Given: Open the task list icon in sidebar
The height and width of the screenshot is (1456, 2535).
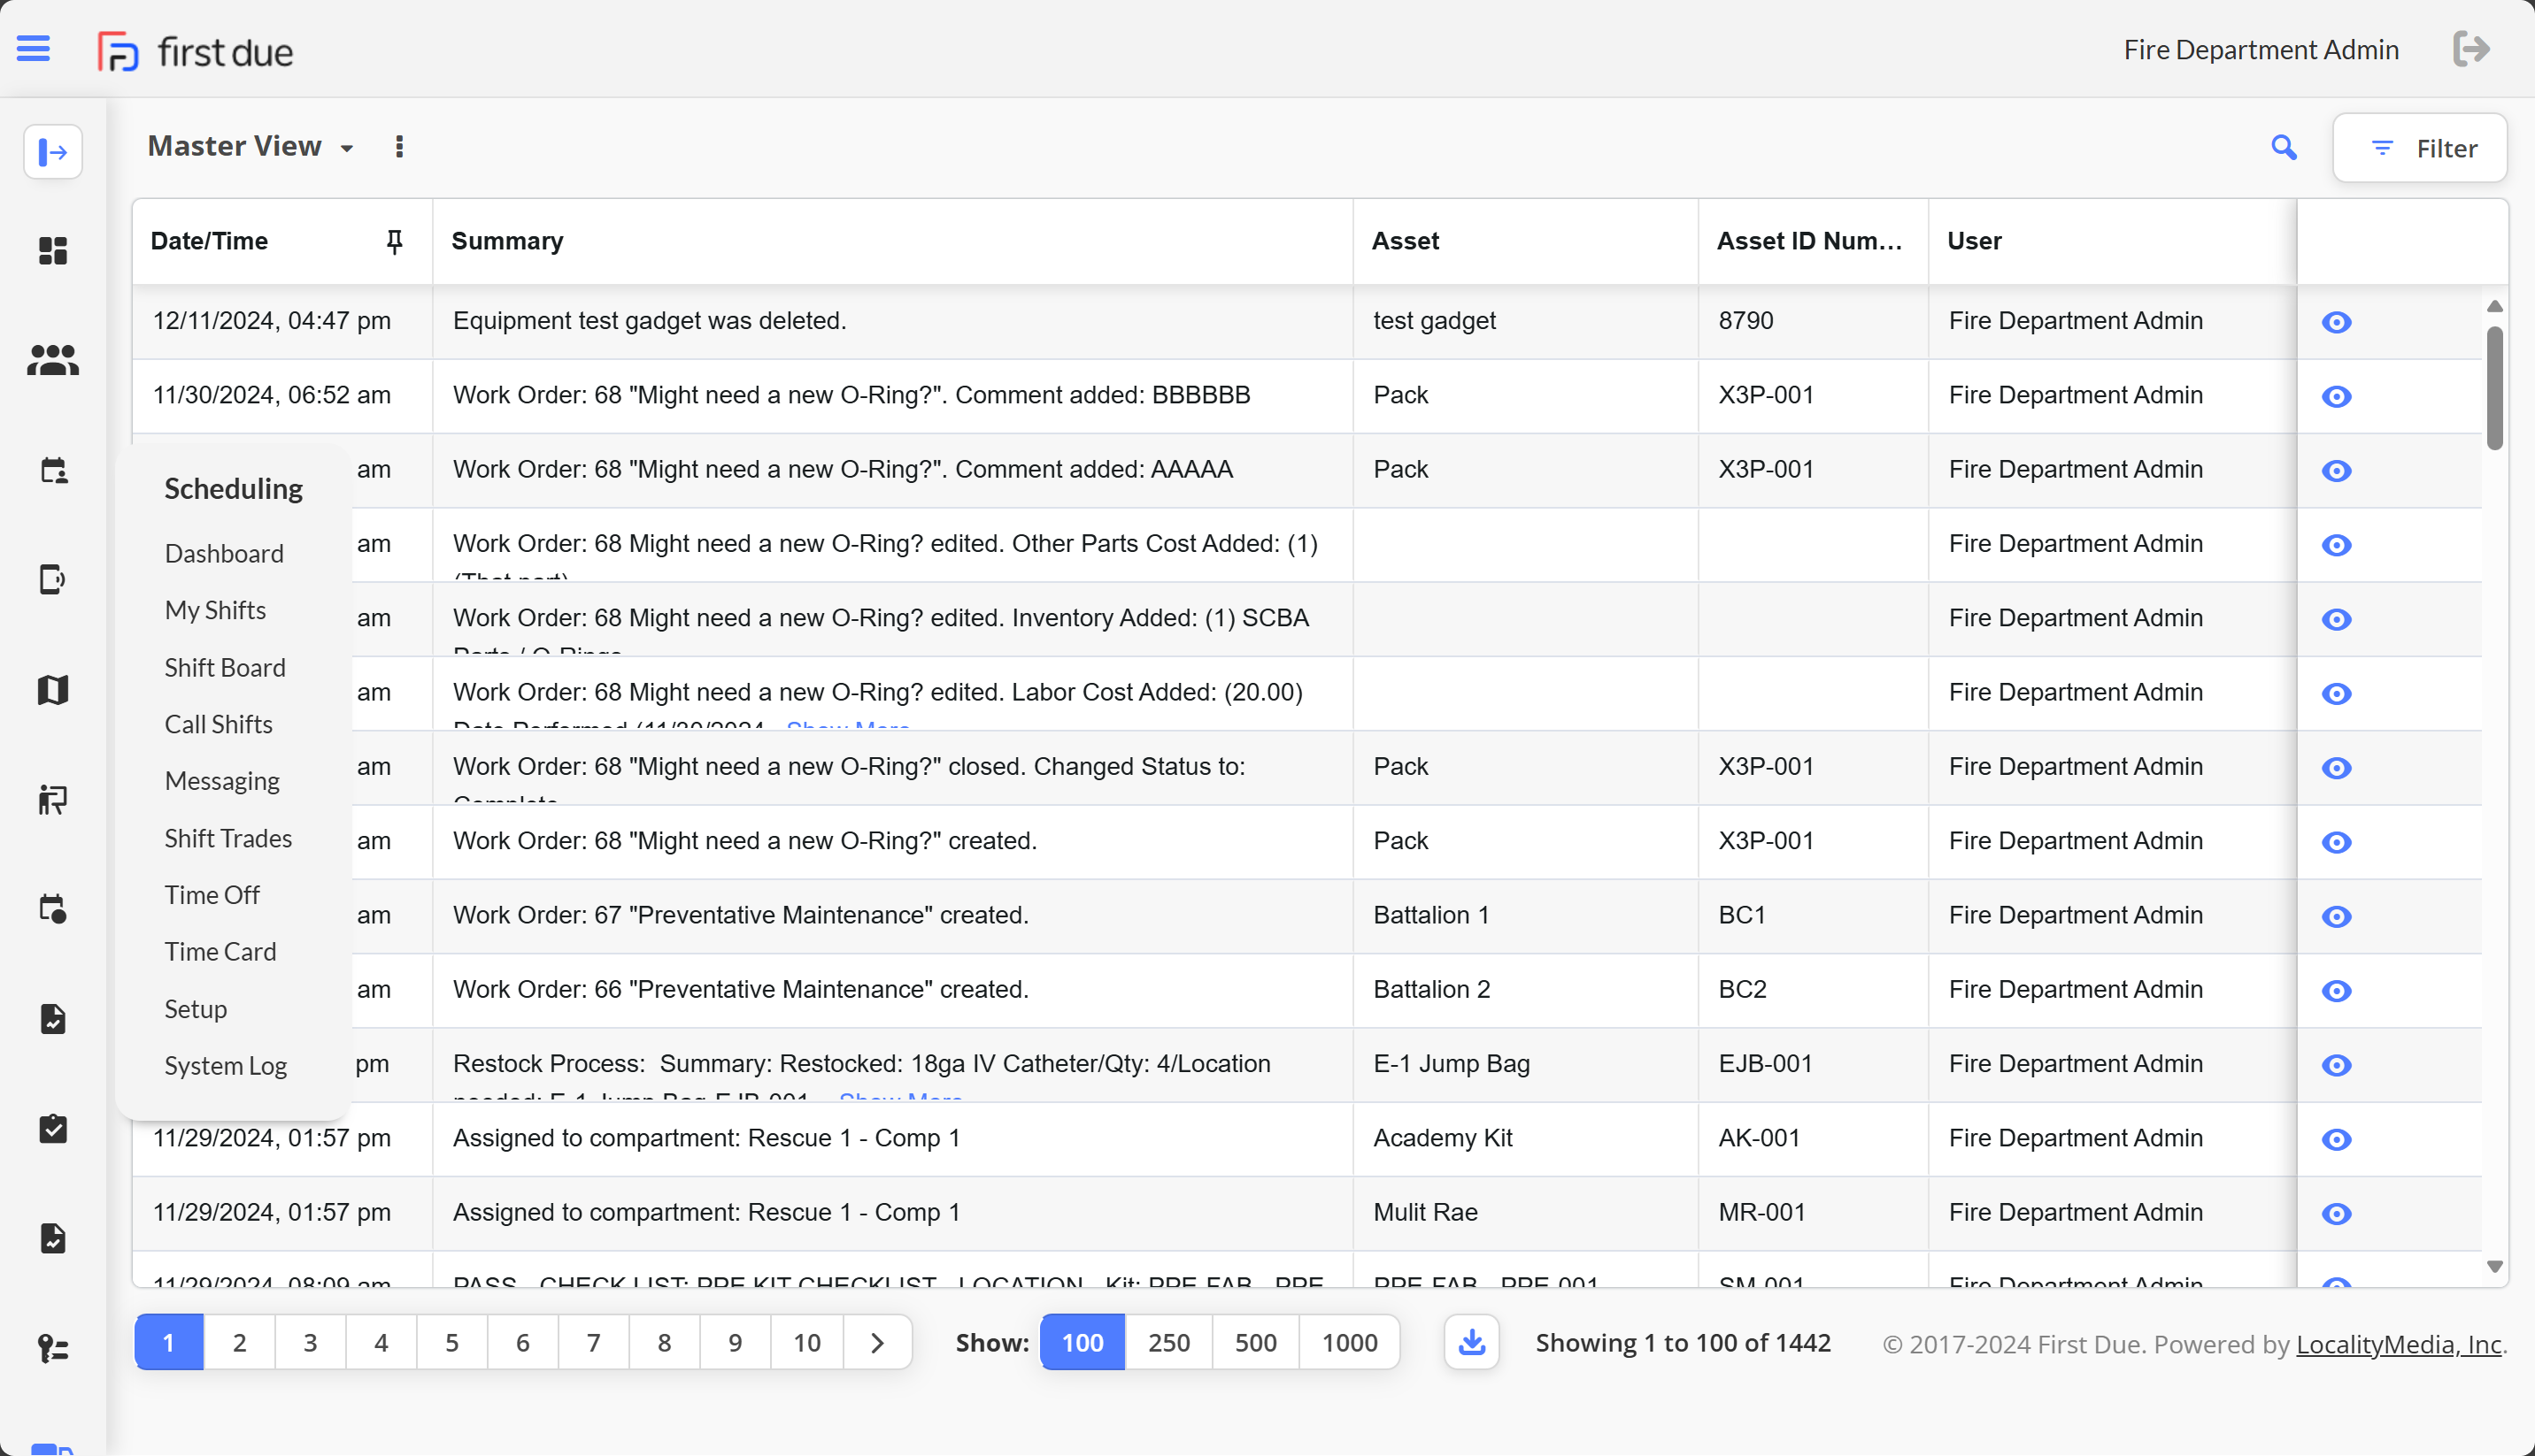Looking at the screenshot, I should coord(53,1348).
